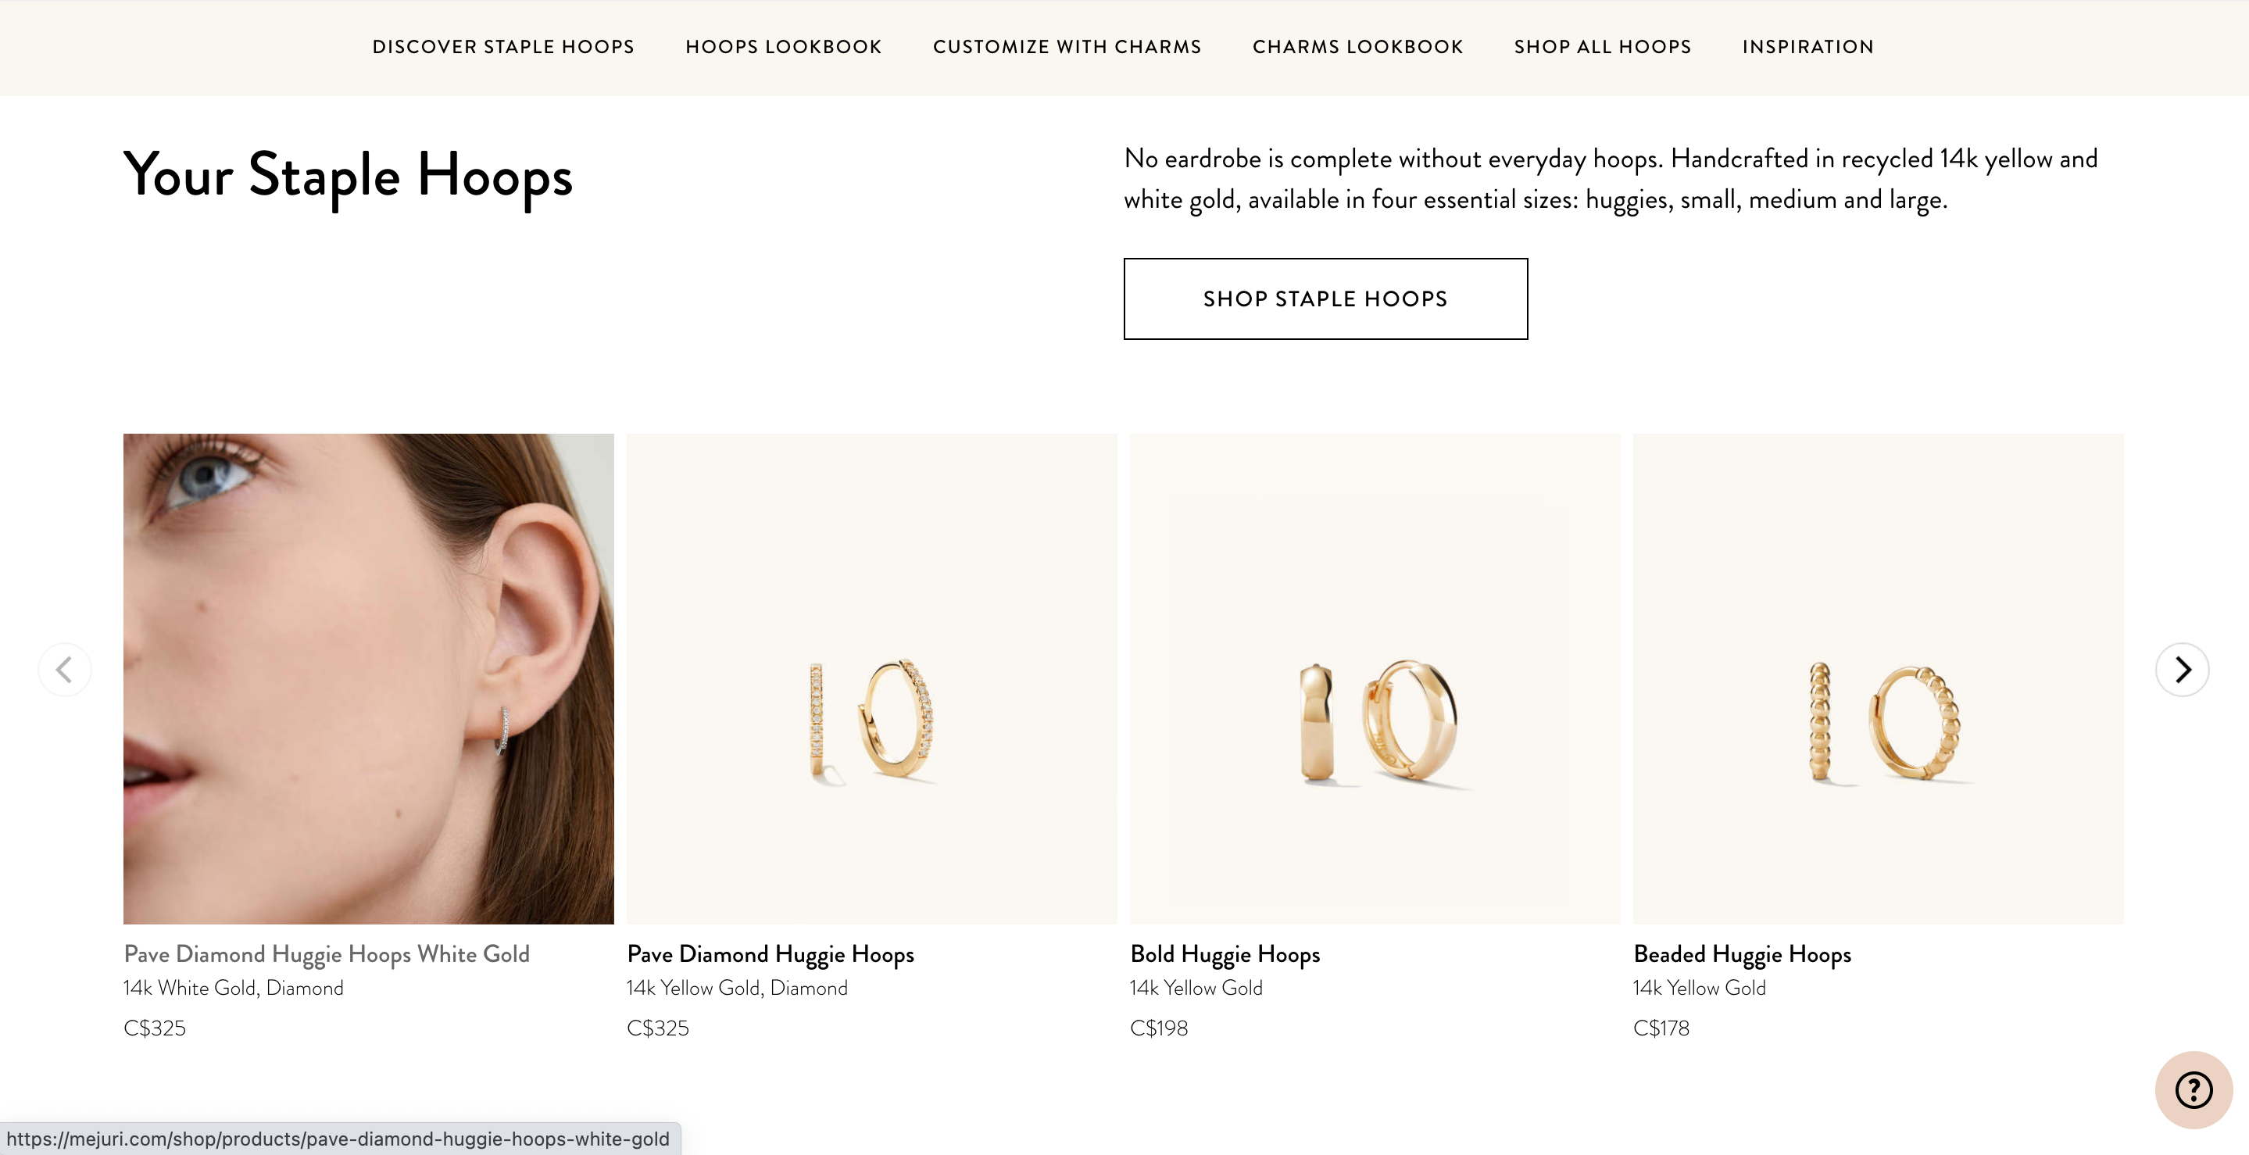Open the Bold Huggie Hoops title link
Screen dimensions: 2249x1155
click(1224, 954)
